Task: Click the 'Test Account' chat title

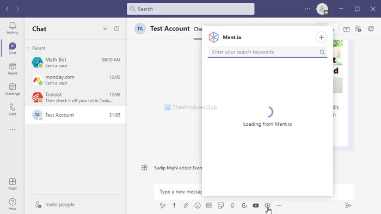Action: click(x=170, y=29)
